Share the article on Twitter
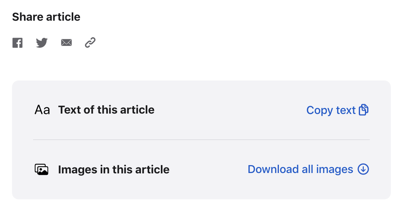Viewport: 404px width, 211px height. pos(42,43)
